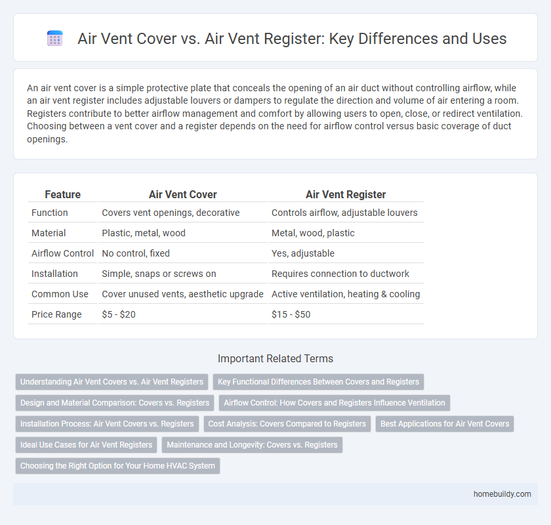Select the 'Price Range' row label
Screen dimensions: 551x525
click(53, 314)
